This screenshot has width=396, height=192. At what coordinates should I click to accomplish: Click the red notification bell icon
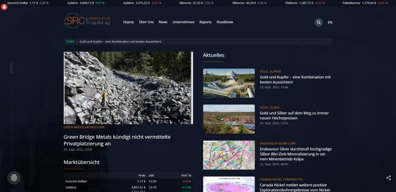(4, 7)
